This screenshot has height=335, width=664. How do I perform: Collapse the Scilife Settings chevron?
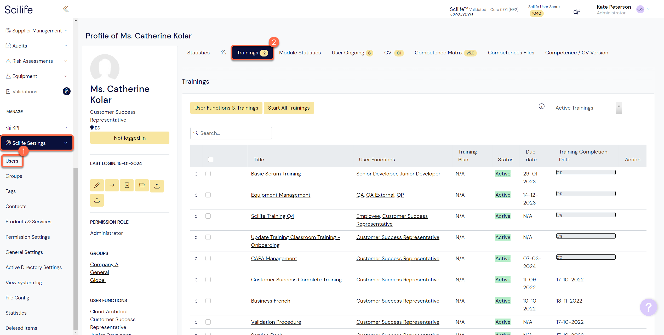point(66,143)
